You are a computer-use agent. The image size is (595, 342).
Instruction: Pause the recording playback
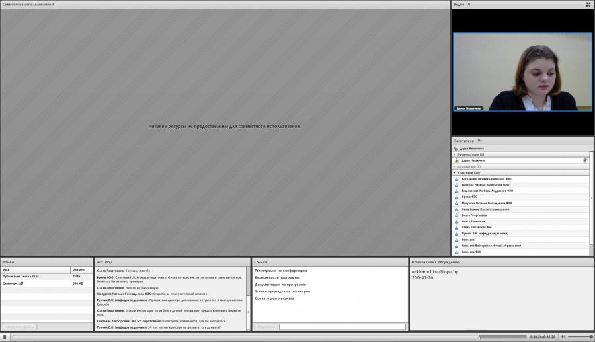pos(5,337)
